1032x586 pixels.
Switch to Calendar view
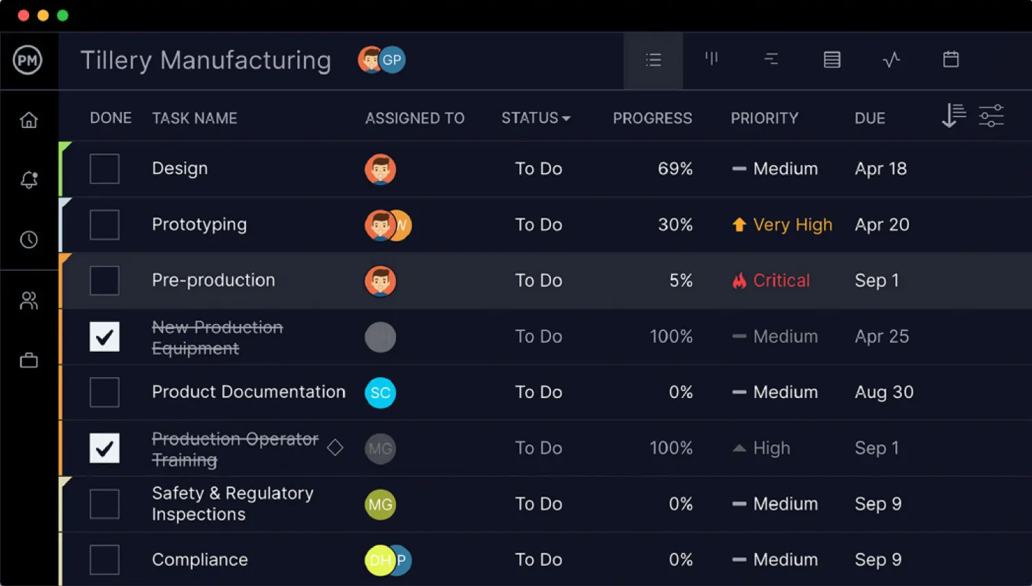[x=951, y=59]
